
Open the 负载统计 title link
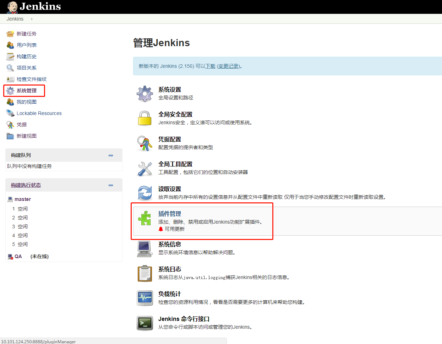click(170, 294)
